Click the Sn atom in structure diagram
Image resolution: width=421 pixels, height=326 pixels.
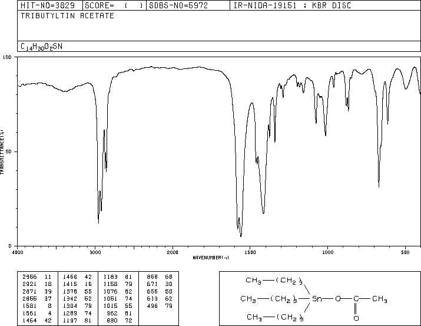coord(317,298)
